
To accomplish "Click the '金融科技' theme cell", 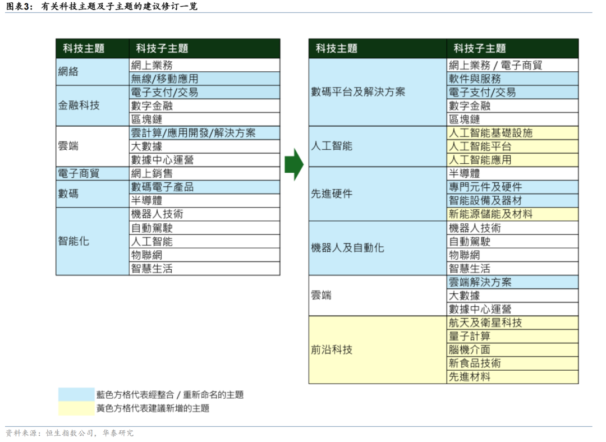I will (x=93, y=106).
